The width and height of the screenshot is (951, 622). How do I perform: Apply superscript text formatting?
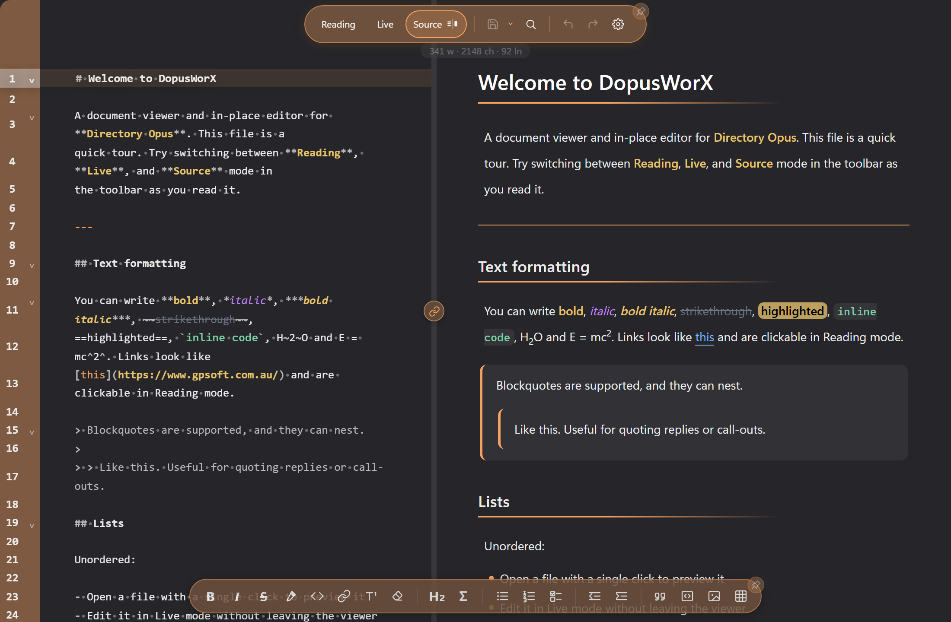coord(371,597)
